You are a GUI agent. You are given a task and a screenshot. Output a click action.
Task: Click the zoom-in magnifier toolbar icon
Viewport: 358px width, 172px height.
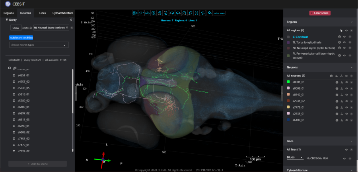coord(154,13)
